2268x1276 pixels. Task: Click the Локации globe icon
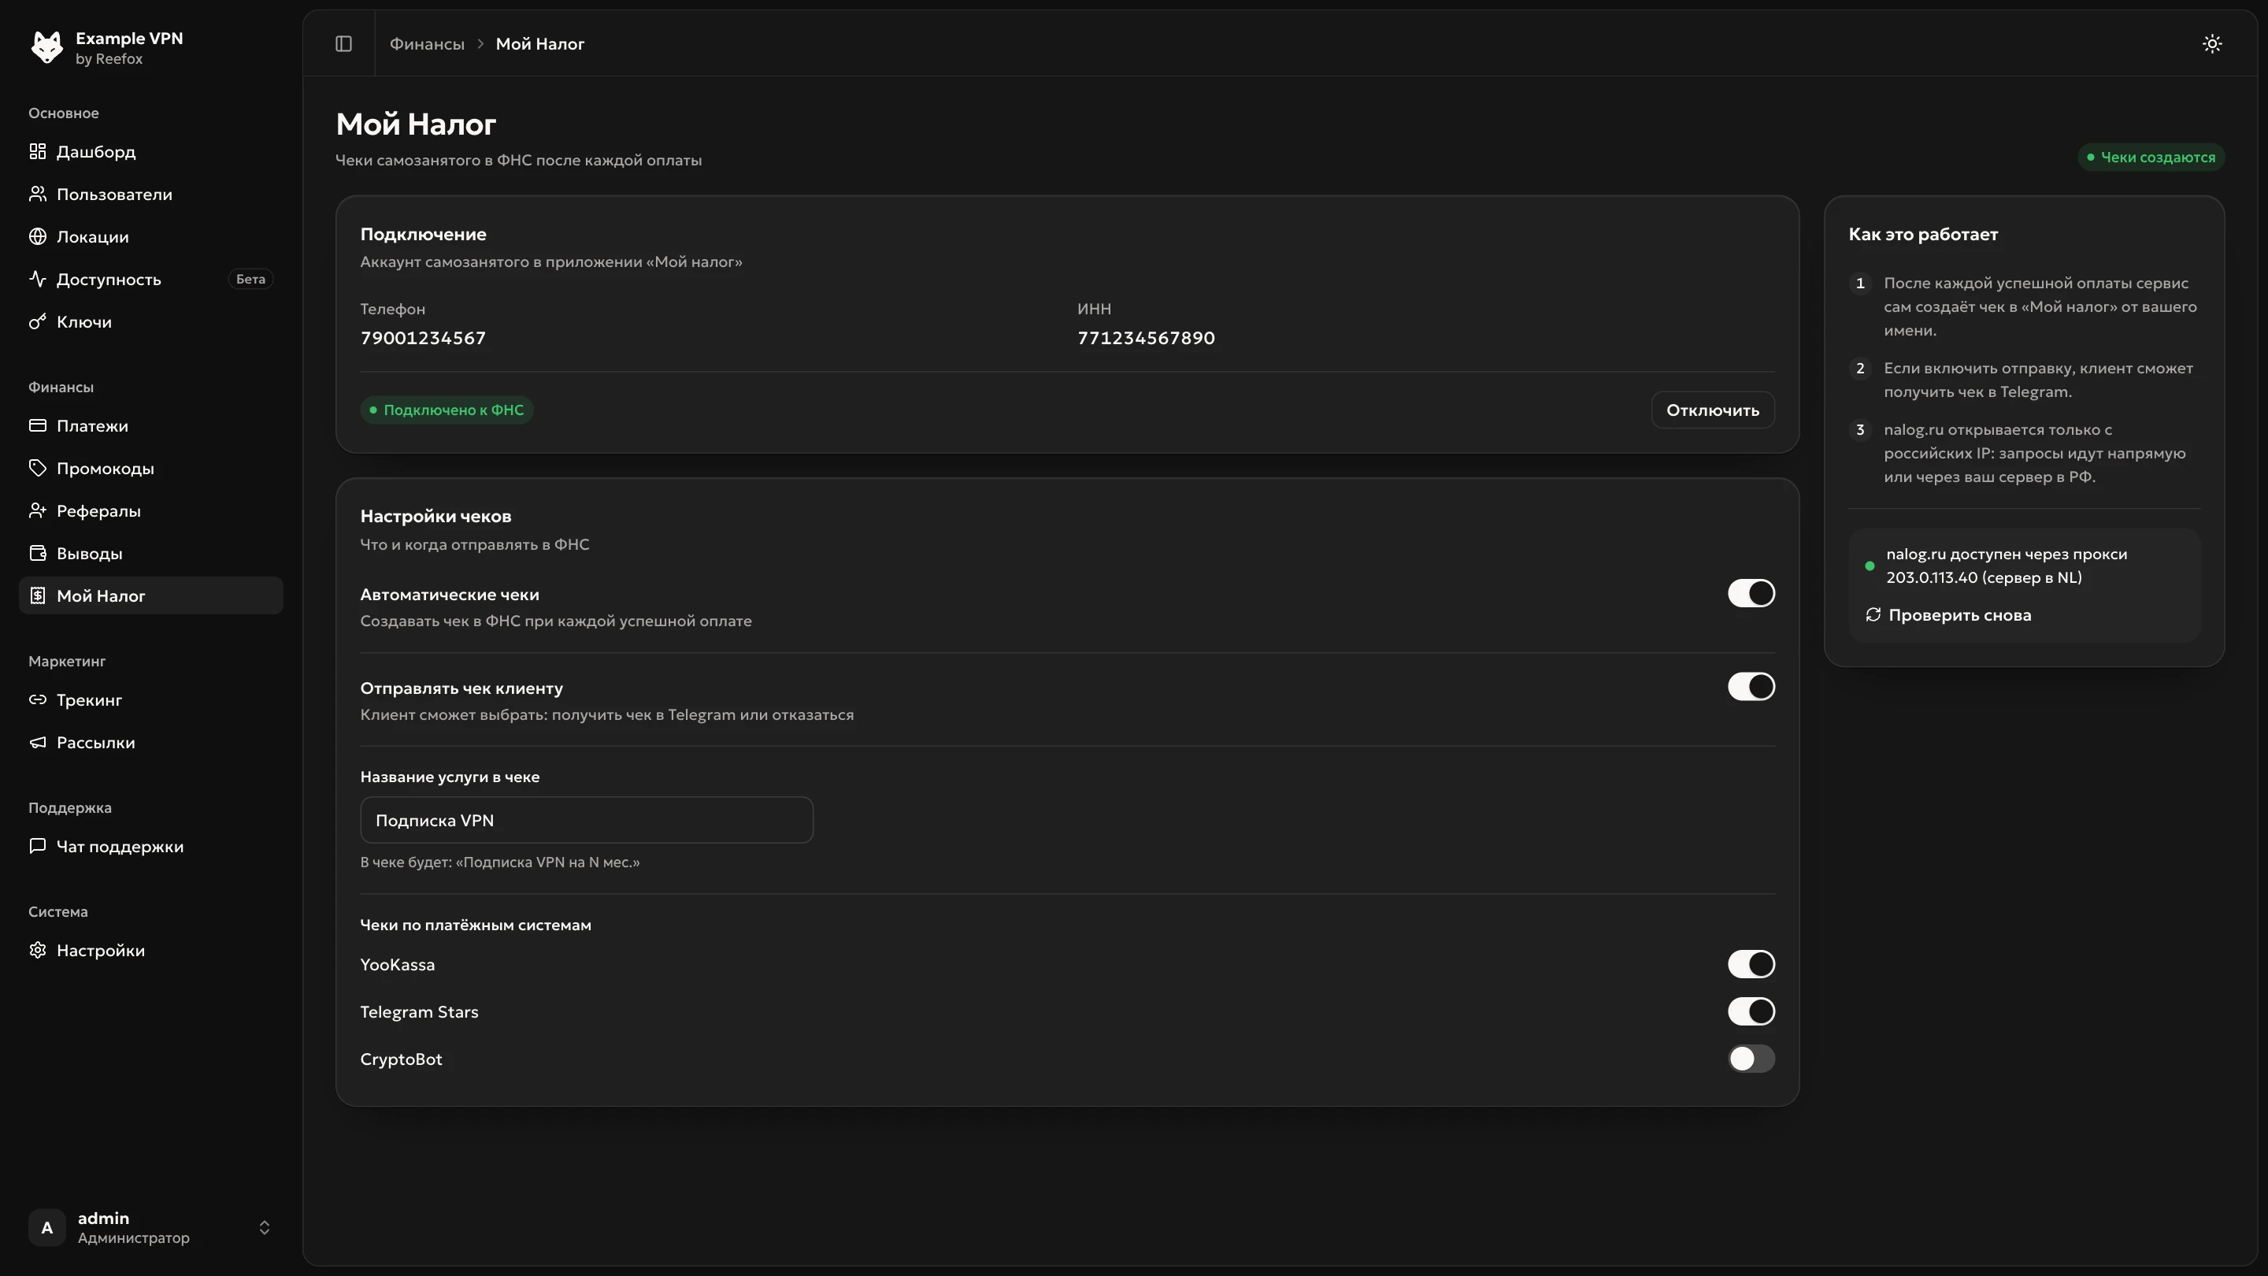(x=37, y=236)
